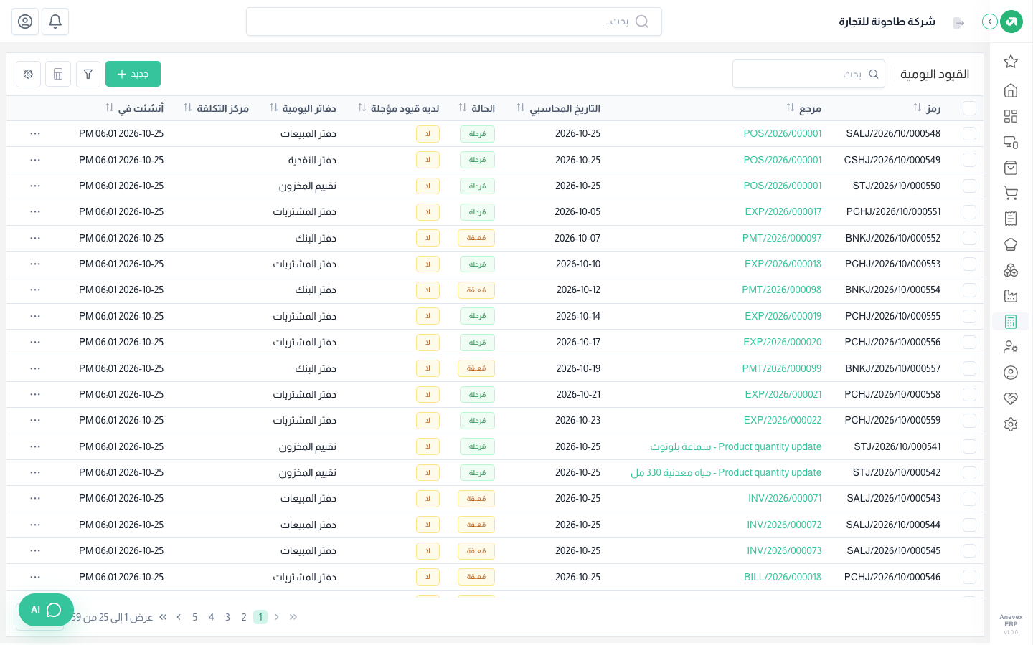
Task: Tick checkbox for SALJ/2026/10/000548 row
Action: coord(969,134)
